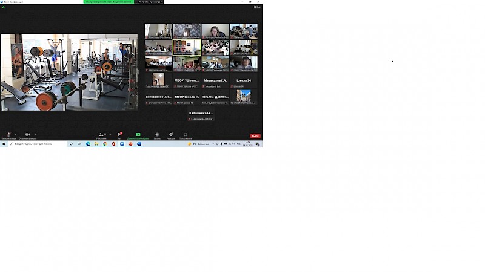The height and width of the screenshot is (272, 485).
Task: Select the Медведева Е.А. participant tile
Action: 215,82
